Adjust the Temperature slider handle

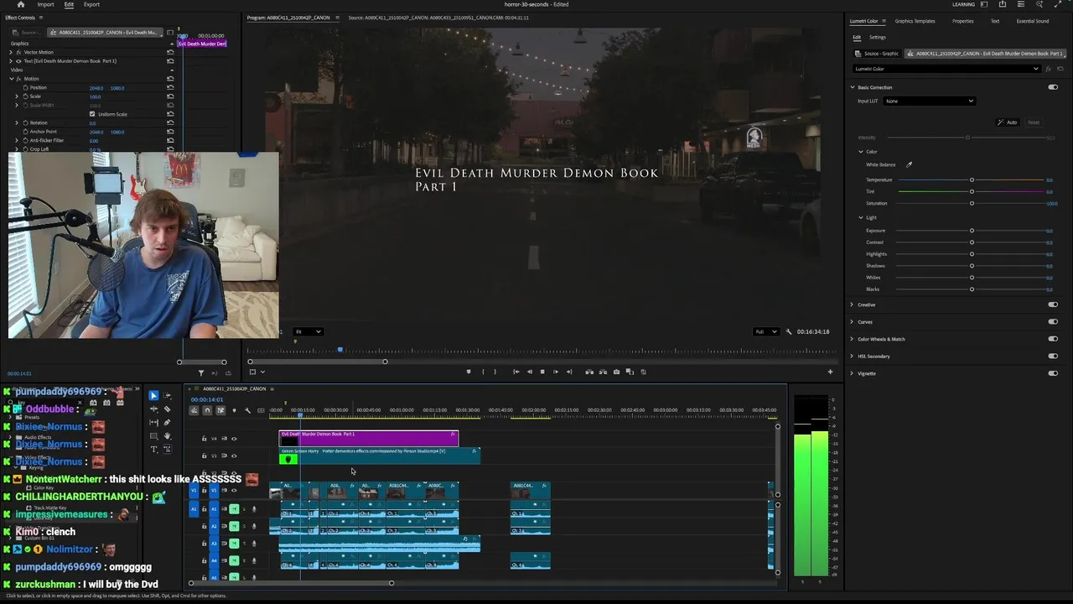(972, 180)
